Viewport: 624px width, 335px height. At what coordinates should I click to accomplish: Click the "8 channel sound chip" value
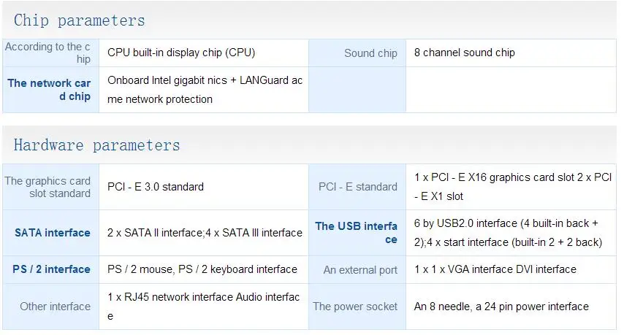465,53
